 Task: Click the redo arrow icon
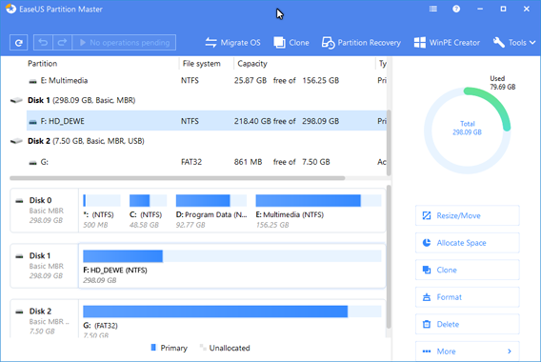pyautogui.click(x=62, y=43)
